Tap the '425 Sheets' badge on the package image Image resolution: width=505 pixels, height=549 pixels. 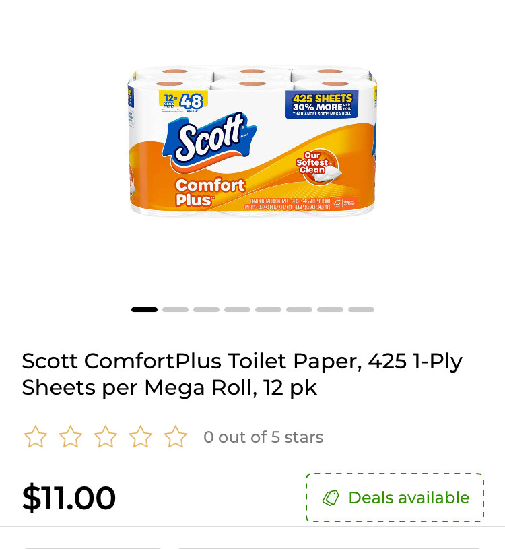click(x=322, y=104)
